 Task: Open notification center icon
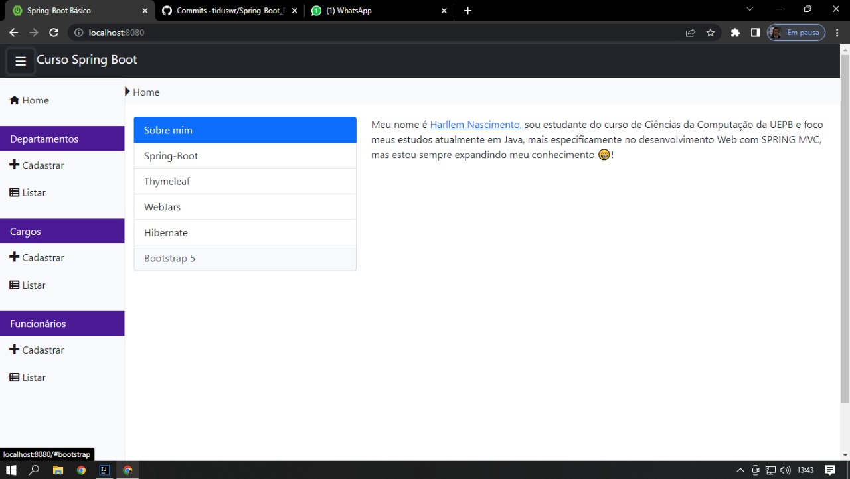830,470
